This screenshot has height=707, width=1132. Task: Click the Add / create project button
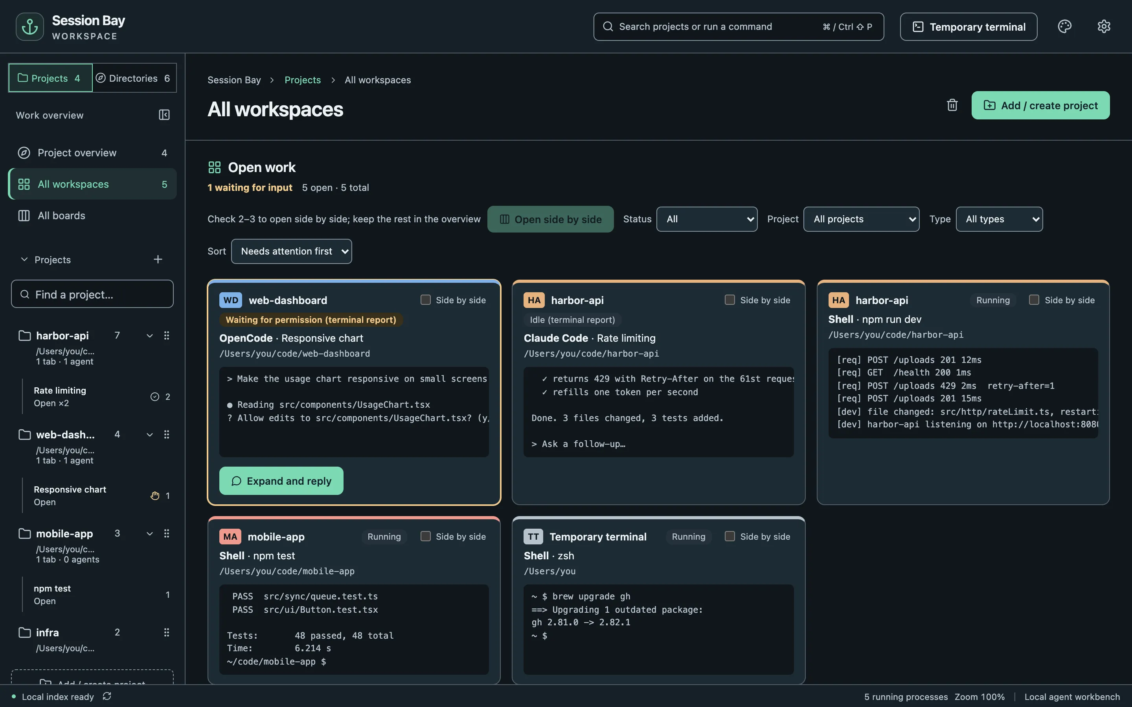pyautogui.click(x=1040, y=105)
